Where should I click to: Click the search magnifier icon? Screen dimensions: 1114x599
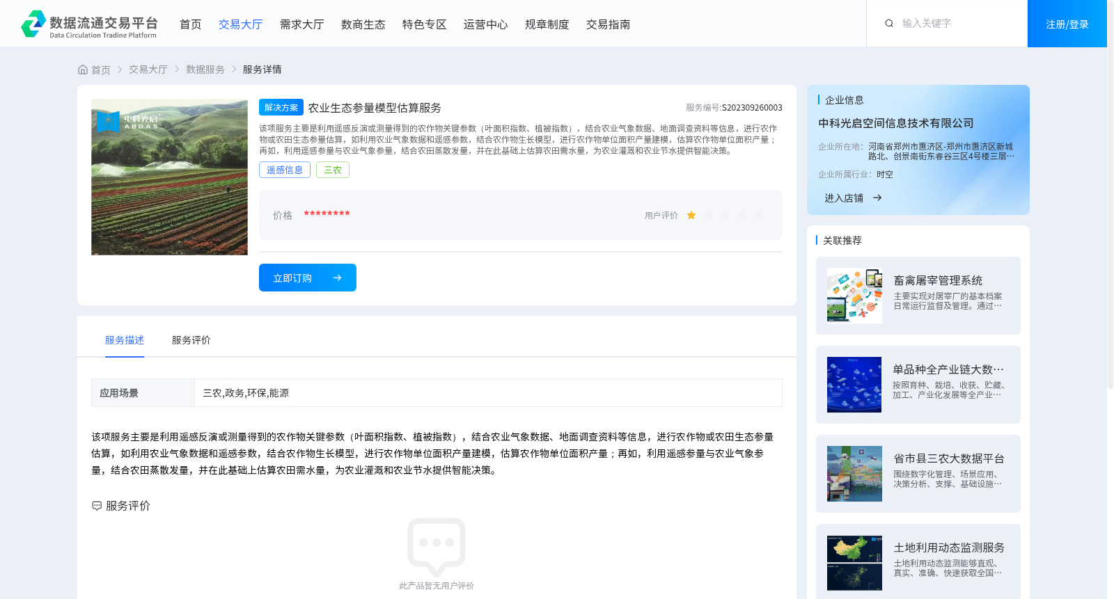889,24
